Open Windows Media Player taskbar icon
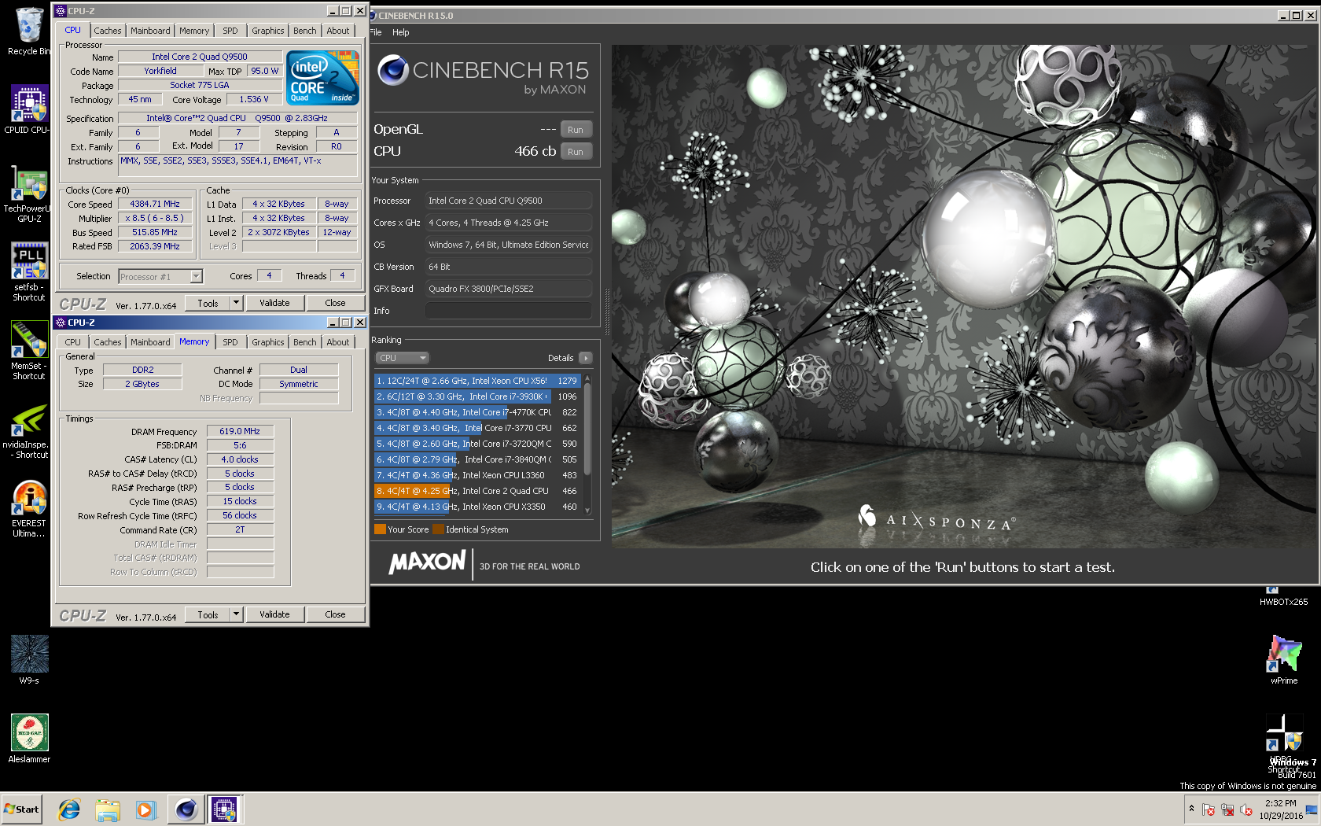Screen dimensions: 1321x826 click(x=146, y=809)
